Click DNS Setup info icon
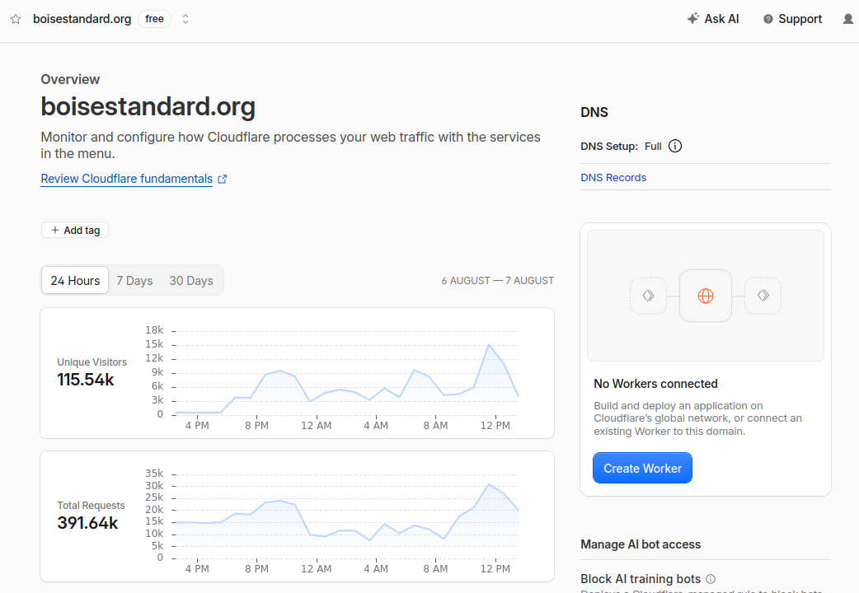This screenshot has height=593, width=859. [x=675, y=147]
